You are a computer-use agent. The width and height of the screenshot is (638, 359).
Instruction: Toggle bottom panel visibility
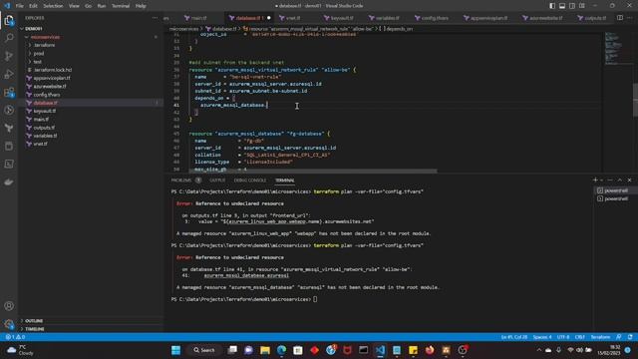562,6
